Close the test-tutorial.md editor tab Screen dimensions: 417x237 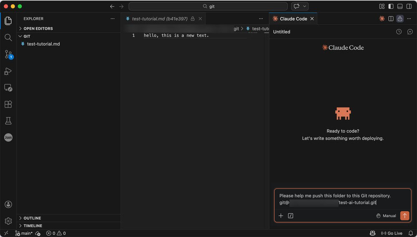[200, 19]
